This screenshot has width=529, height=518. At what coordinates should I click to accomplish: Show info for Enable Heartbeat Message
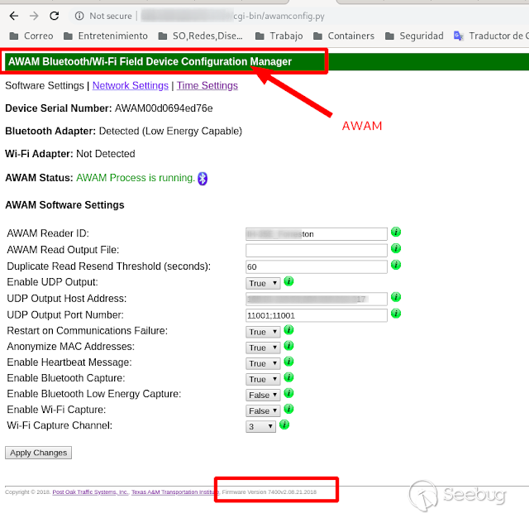click(288, 362)
